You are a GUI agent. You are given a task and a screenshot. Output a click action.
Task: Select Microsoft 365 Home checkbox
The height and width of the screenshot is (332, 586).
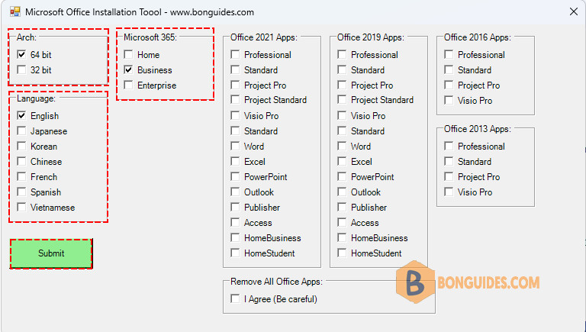pyautogui.click(x=128, y=55)
